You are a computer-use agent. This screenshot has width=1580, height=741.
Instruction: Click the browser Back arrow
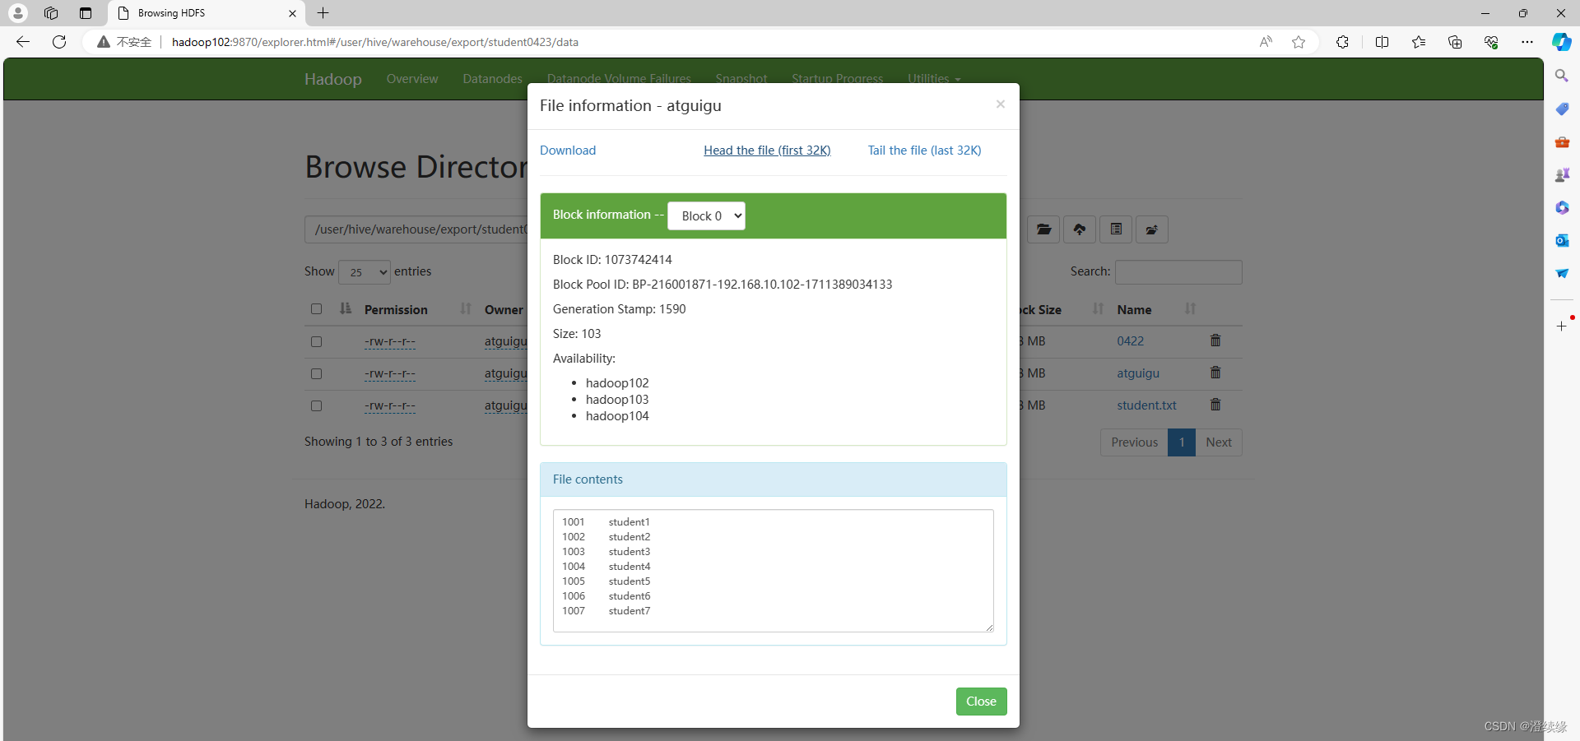tap(23, 42)
